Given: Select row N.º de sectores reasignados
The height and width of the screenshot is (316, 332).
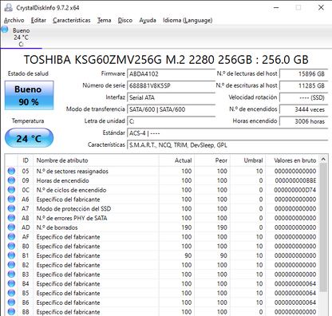Looking at the screenshot, I should point(162,171).
